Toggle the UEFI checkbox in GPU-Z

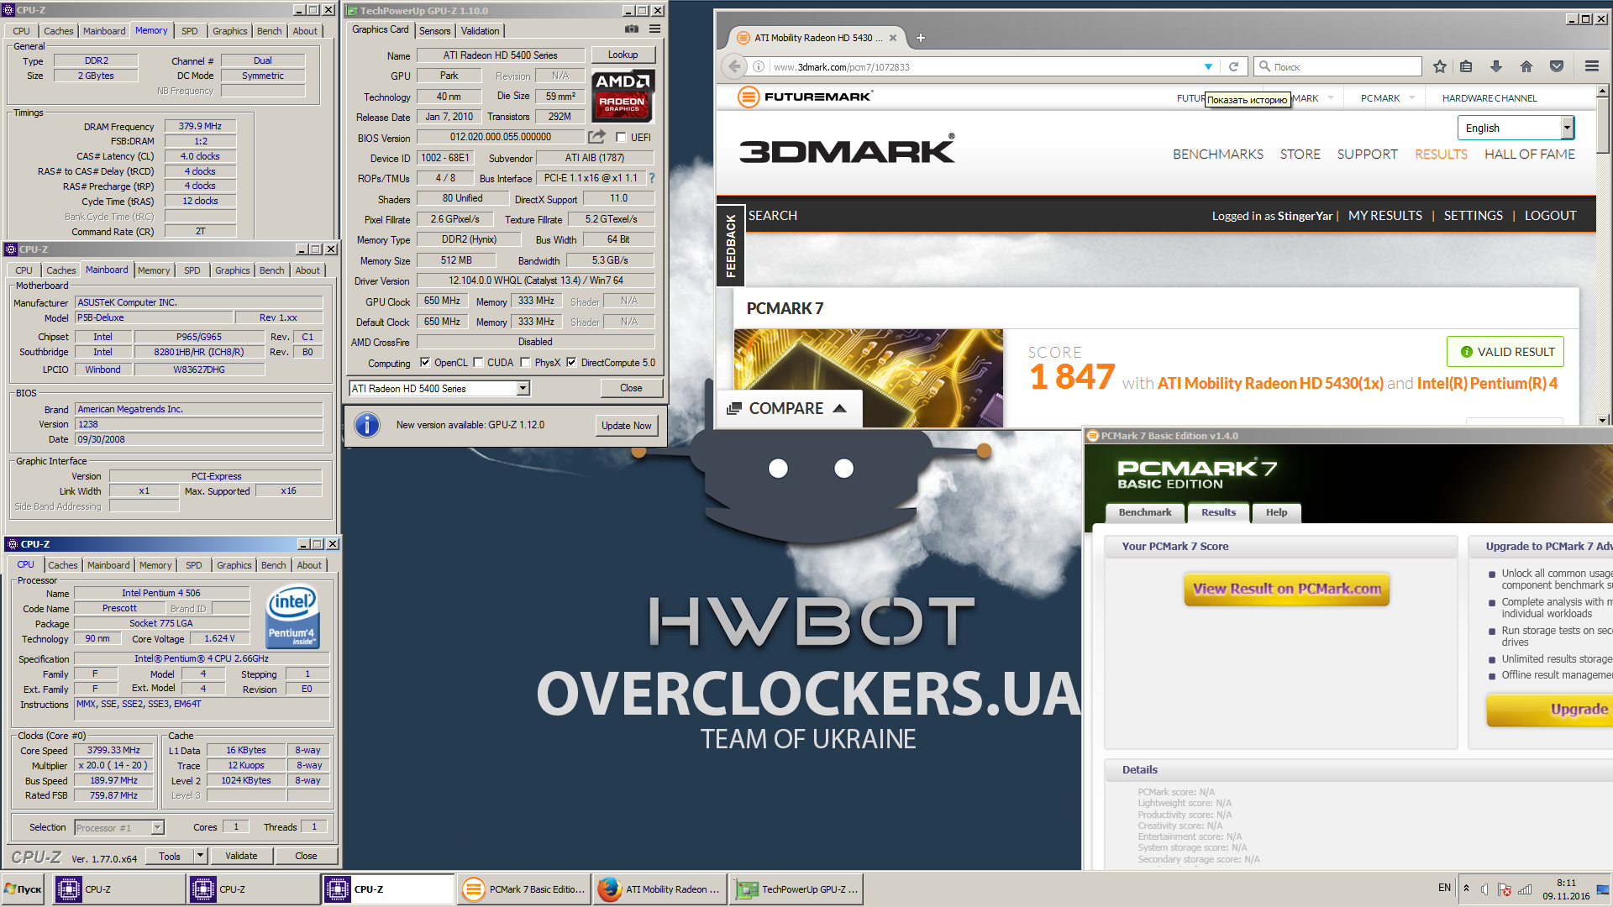621,137
